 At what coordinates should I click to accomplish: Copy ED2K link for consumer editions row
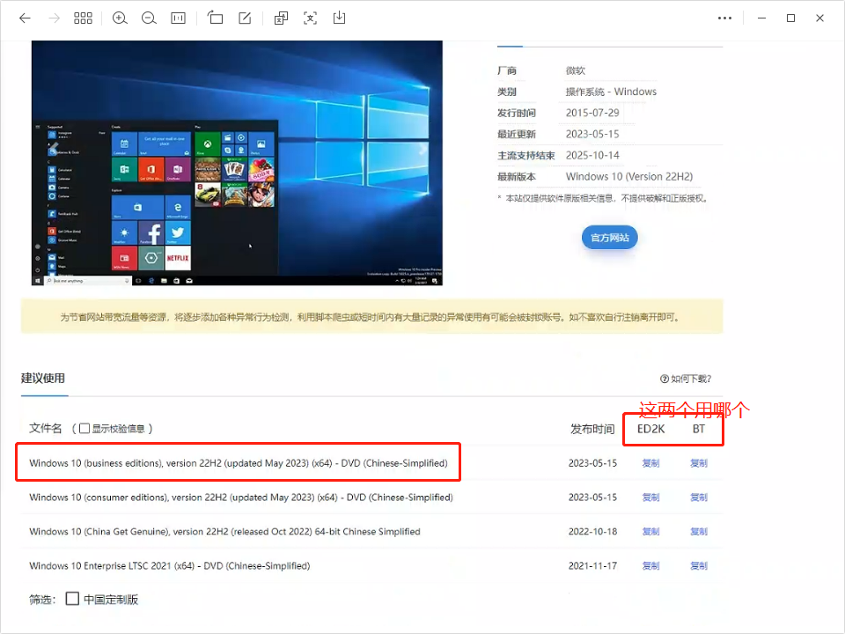pyautogui.click(x=651, y=498)
